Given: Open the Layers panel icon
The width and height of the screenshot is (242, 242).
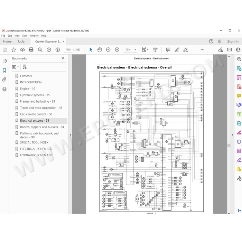Looking at the screenshot, I should click(4, 89).
